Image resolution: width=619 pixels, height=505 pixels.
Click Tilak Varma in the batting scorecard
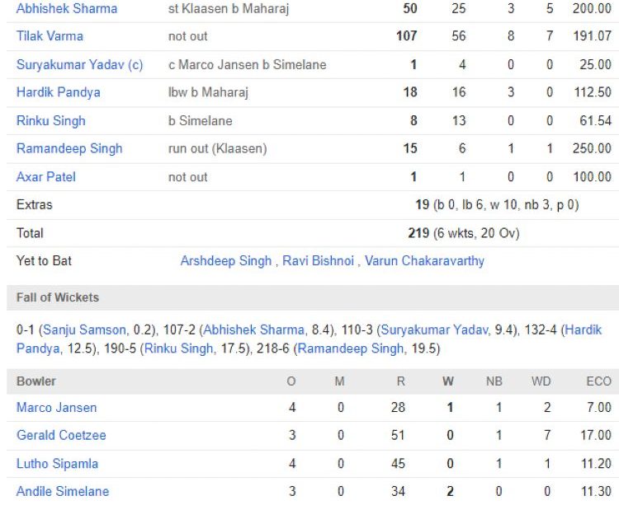coord(50,36)
